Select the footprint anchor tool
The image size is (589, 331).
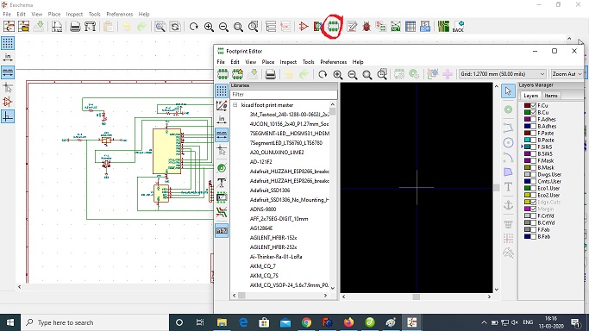508,204
